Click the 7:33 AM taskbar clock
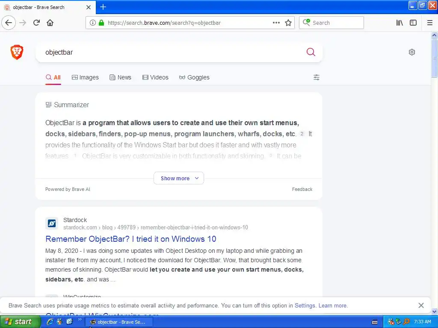438x328 pixels. (x=422, y=322)
